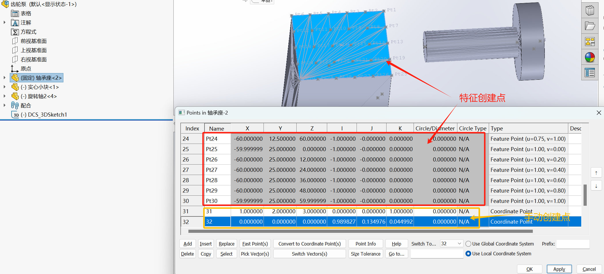Enable Use Global Coordinate System
Image resolution: width=604 pixels, height=274 pixels.
coord(468,243)
